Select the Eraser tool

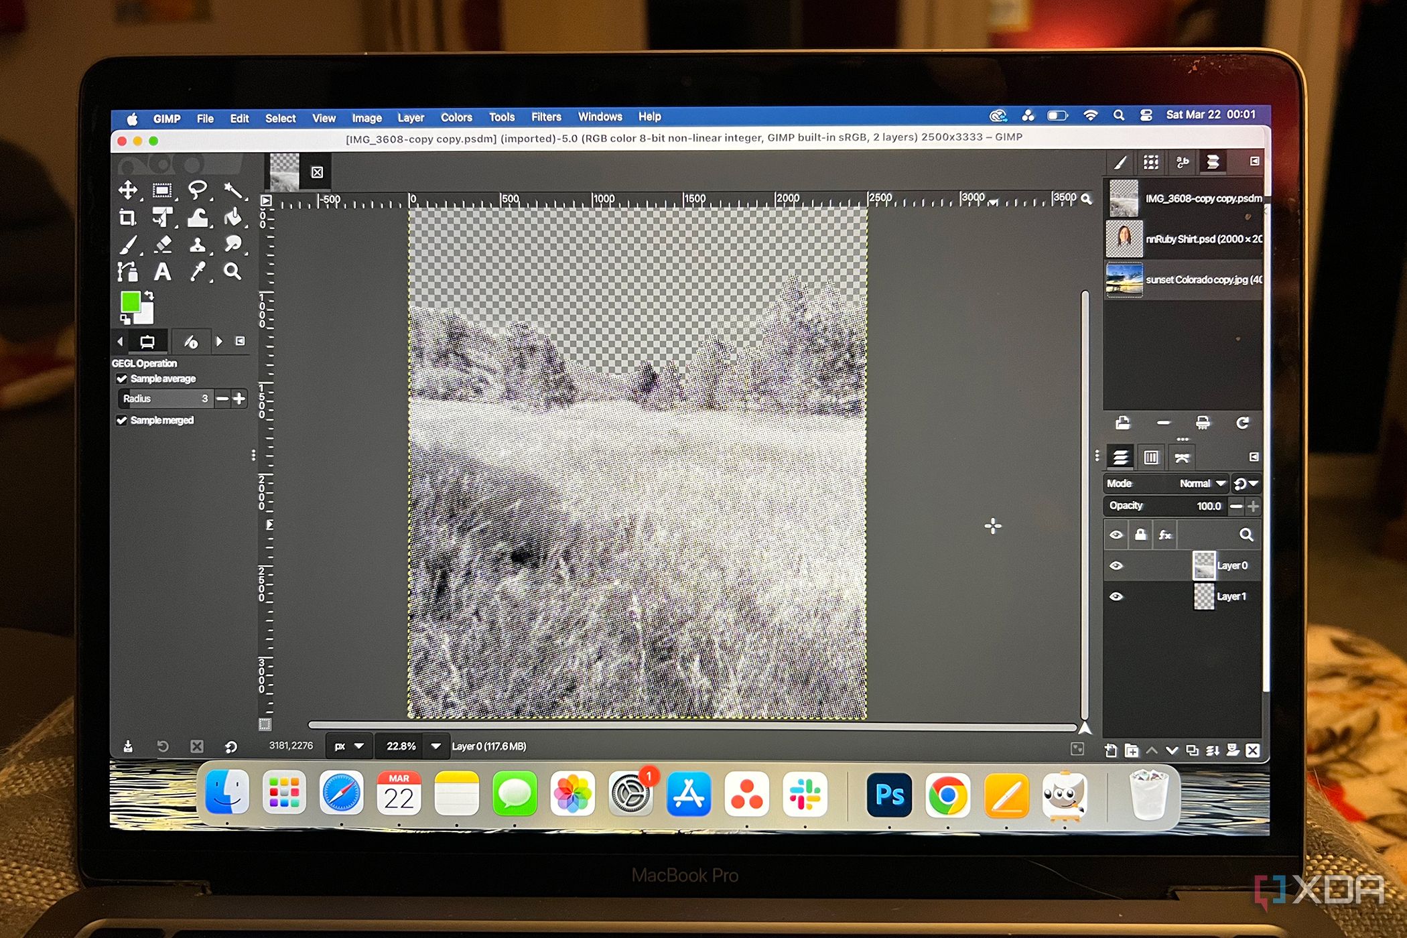pos(162,245)
